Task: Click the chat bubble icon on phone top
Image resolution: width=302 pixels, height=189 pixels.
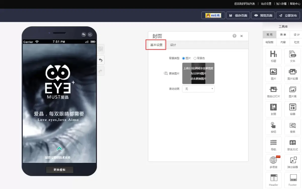Action: (x=84, y=34)
